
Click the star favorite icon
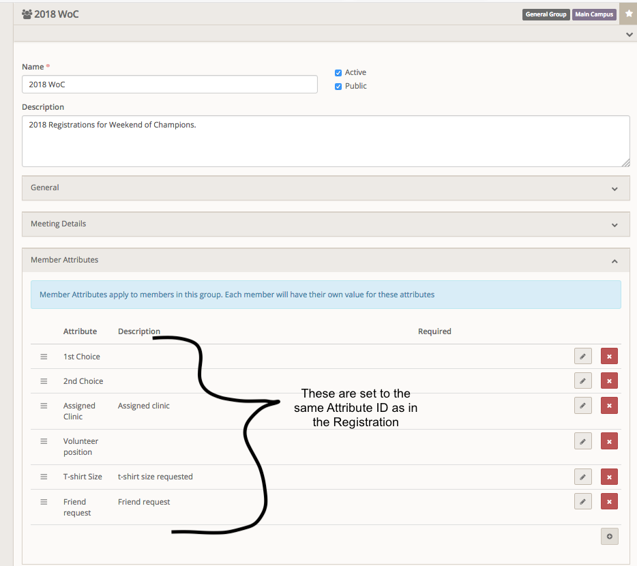[628, 14]
